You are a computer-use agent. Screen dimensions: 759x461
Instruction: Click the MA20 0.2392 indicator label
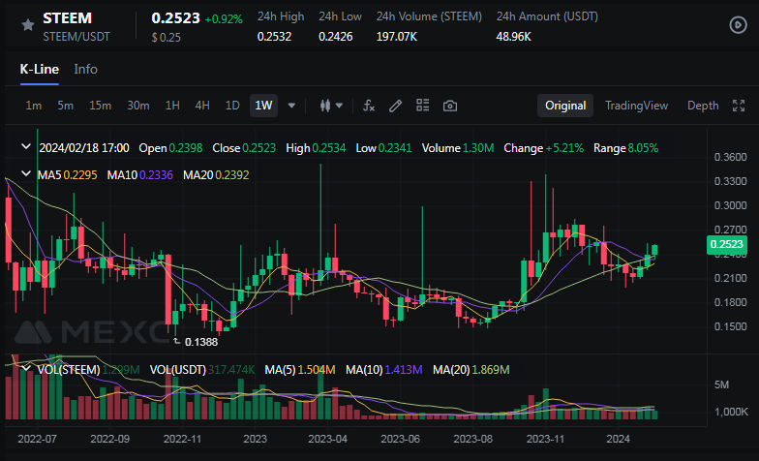[216, 174]
